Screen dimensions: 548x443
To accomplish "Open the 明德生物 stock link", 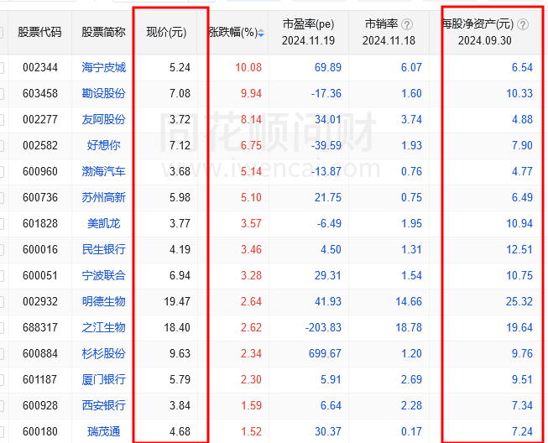I will pos(104,302).
